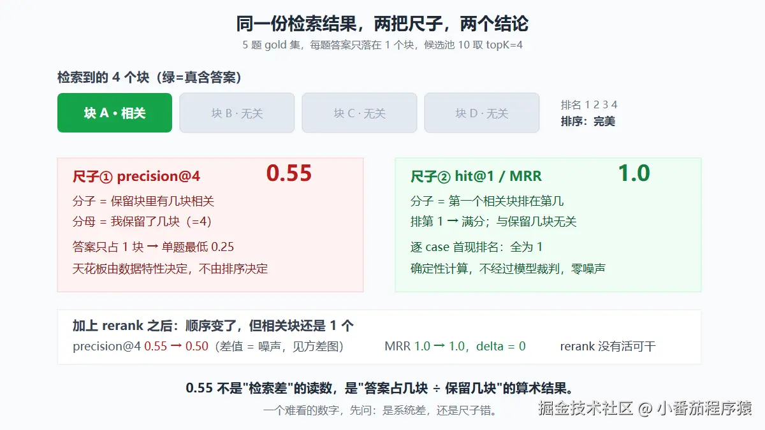765x430 pixels.
Task: Click the line "天花板由数据特性决定，不由排序决定"
Action: pyautogui.click(x=170, y=268)
